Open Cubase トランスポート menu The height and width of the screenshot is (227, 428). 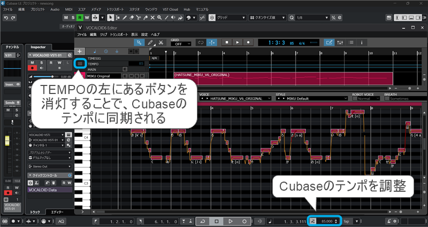[115, 9]
